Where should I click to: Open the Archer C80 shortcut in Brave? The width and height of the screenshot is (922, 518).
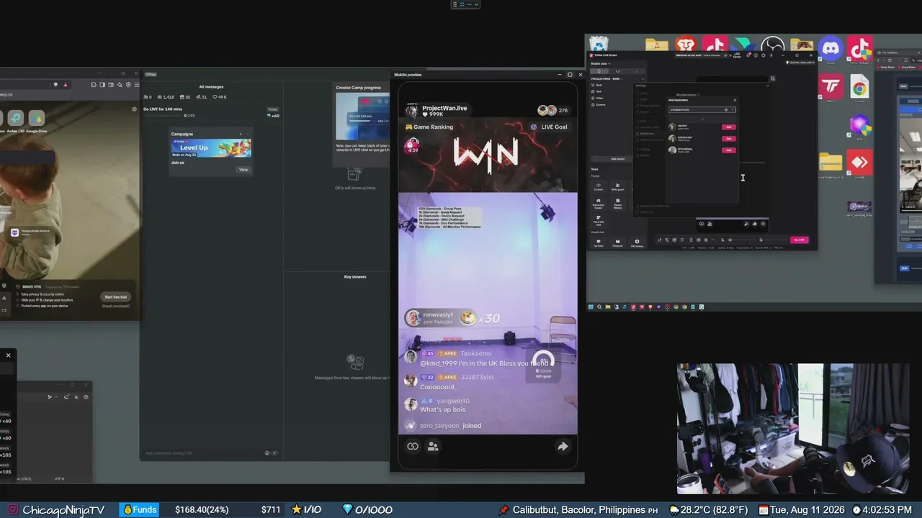pyautogui.click(x=15, y=119)
